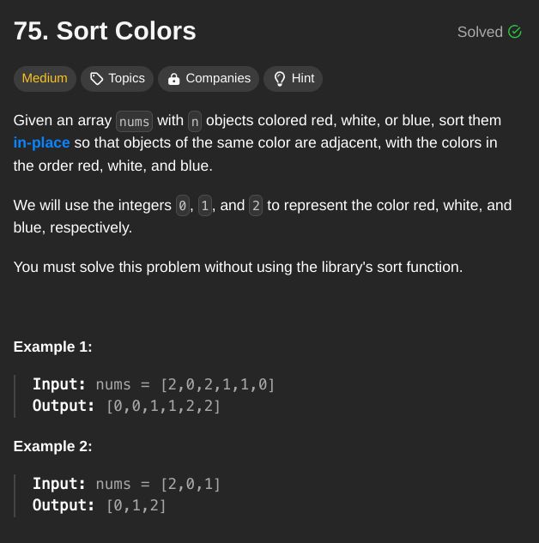The height and width of the screenshot is (543, 539).
Task: Click Example 1 output array [0,0,1,1,2,2]
Action: pos(163,406)
